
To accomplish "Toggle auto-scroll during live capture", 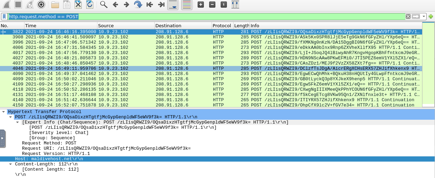I will pyautogui.click(x=173, y=5).
